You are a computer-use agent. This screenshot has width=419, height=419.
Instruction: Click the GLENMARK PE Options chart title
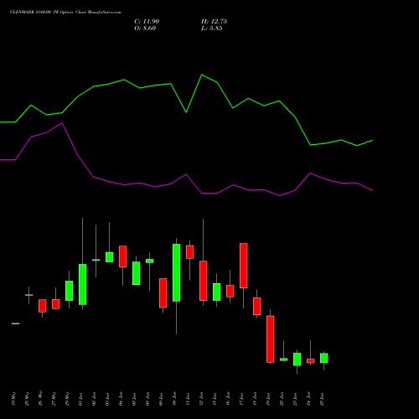click(65, 13)
